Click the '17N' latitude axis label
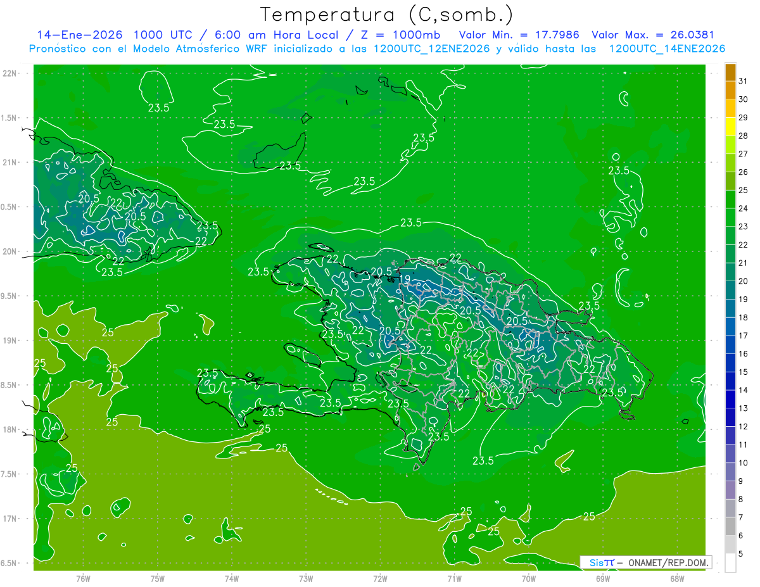This screenshot has height=587, width=760. click(9, 519)
